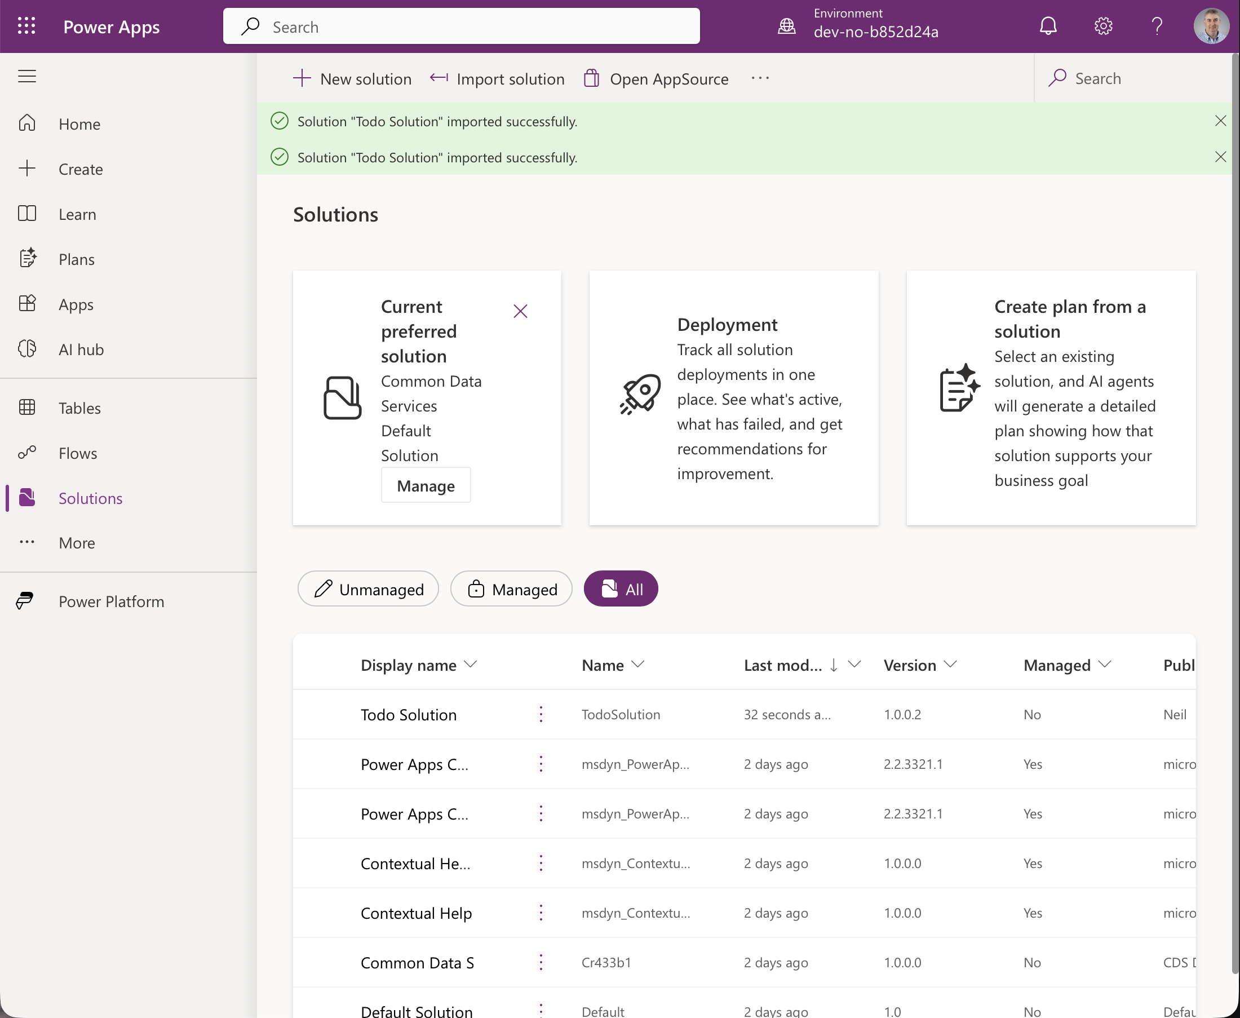Select the All solutions filter
The height and width of the screenshot is (1018, 1240).
(621, 588)
